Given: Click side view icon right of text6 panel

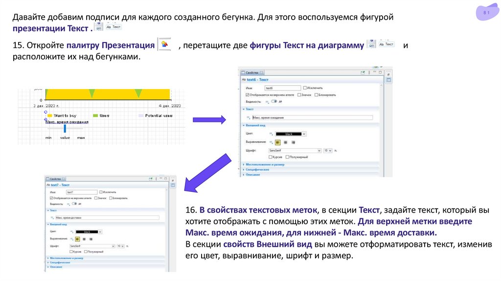Looking at the screenshot, I should [388, 80].
